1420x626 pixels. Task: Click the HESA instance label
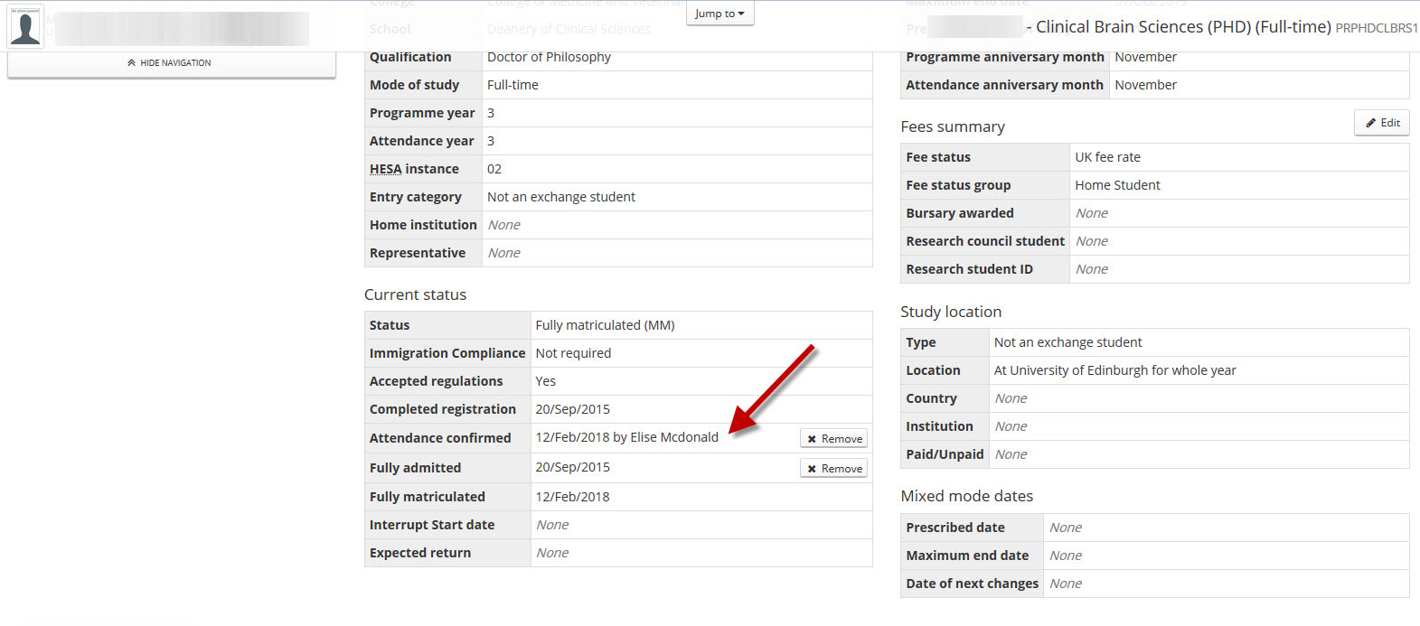click(x=414, y=169)
